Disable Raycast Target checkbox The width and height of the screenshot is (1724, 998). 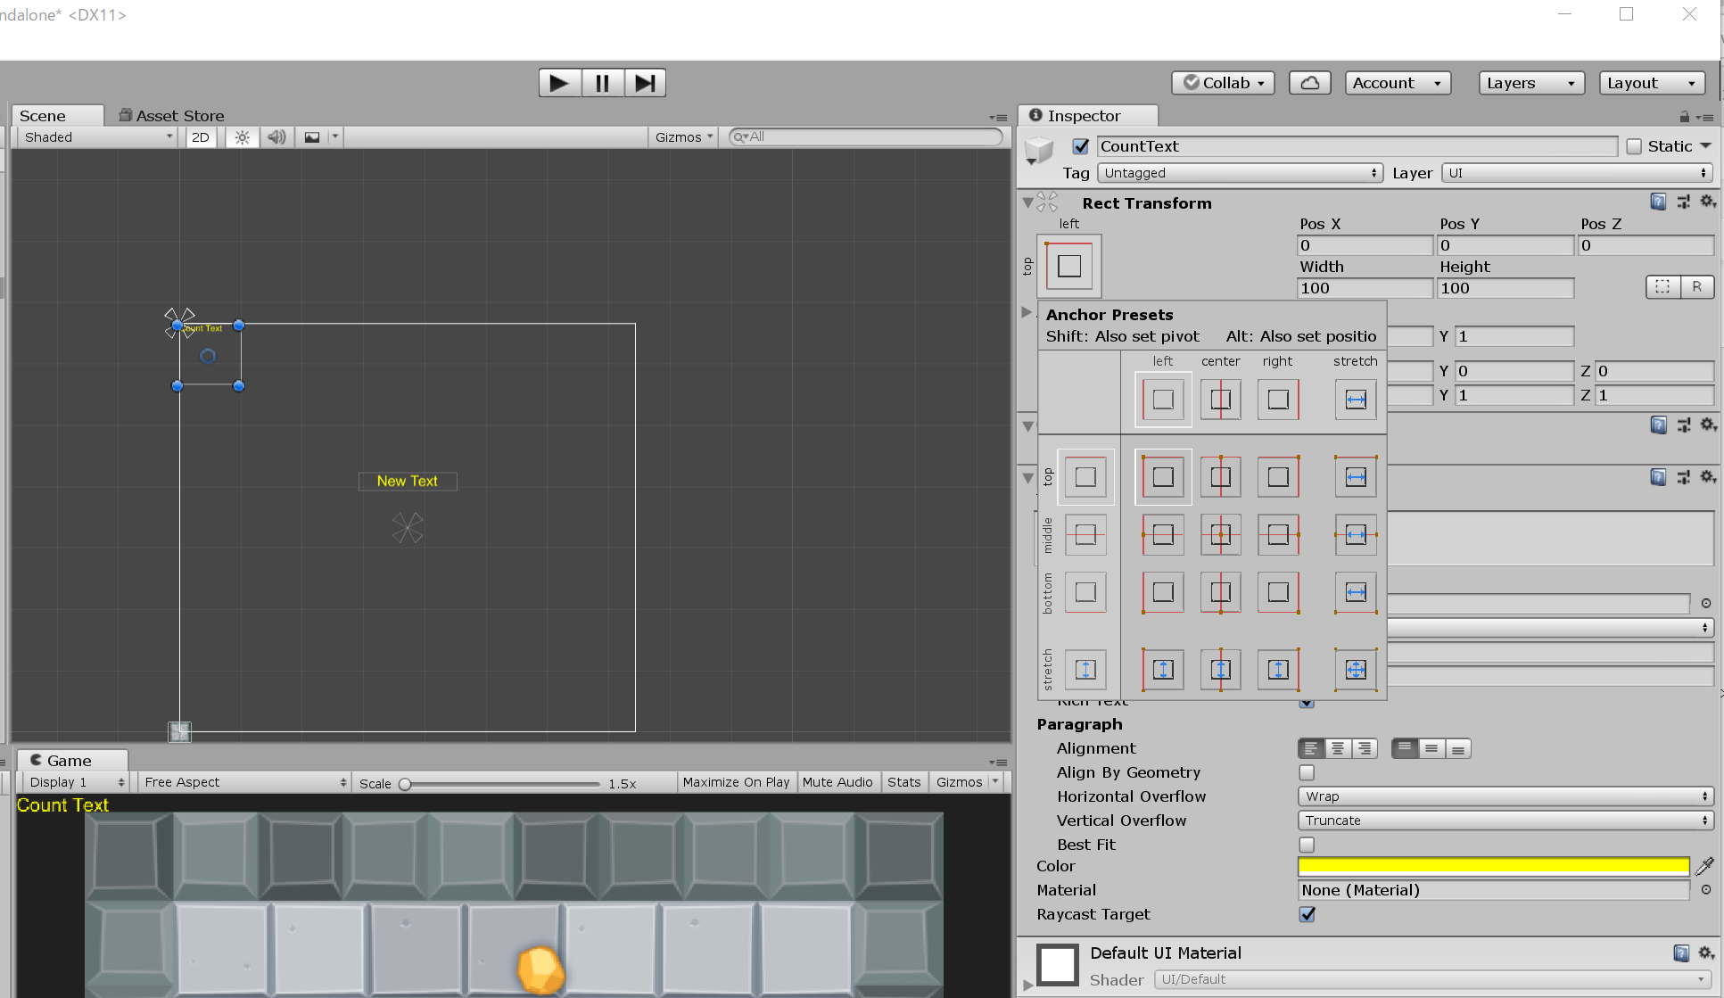pyautogui.click(x=1307, y=914)
